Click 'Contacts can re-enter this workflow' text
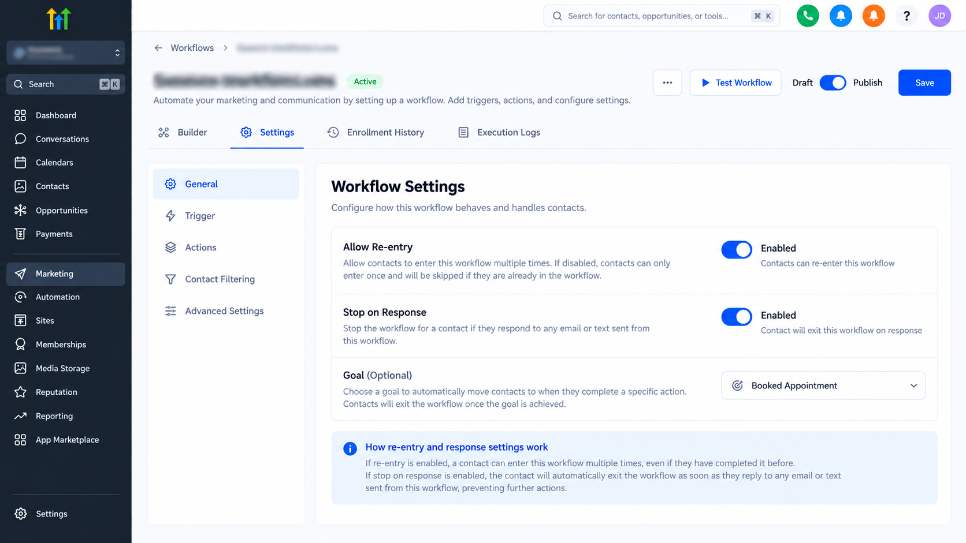This screenshot has height=543, width=966. (827, 263)
